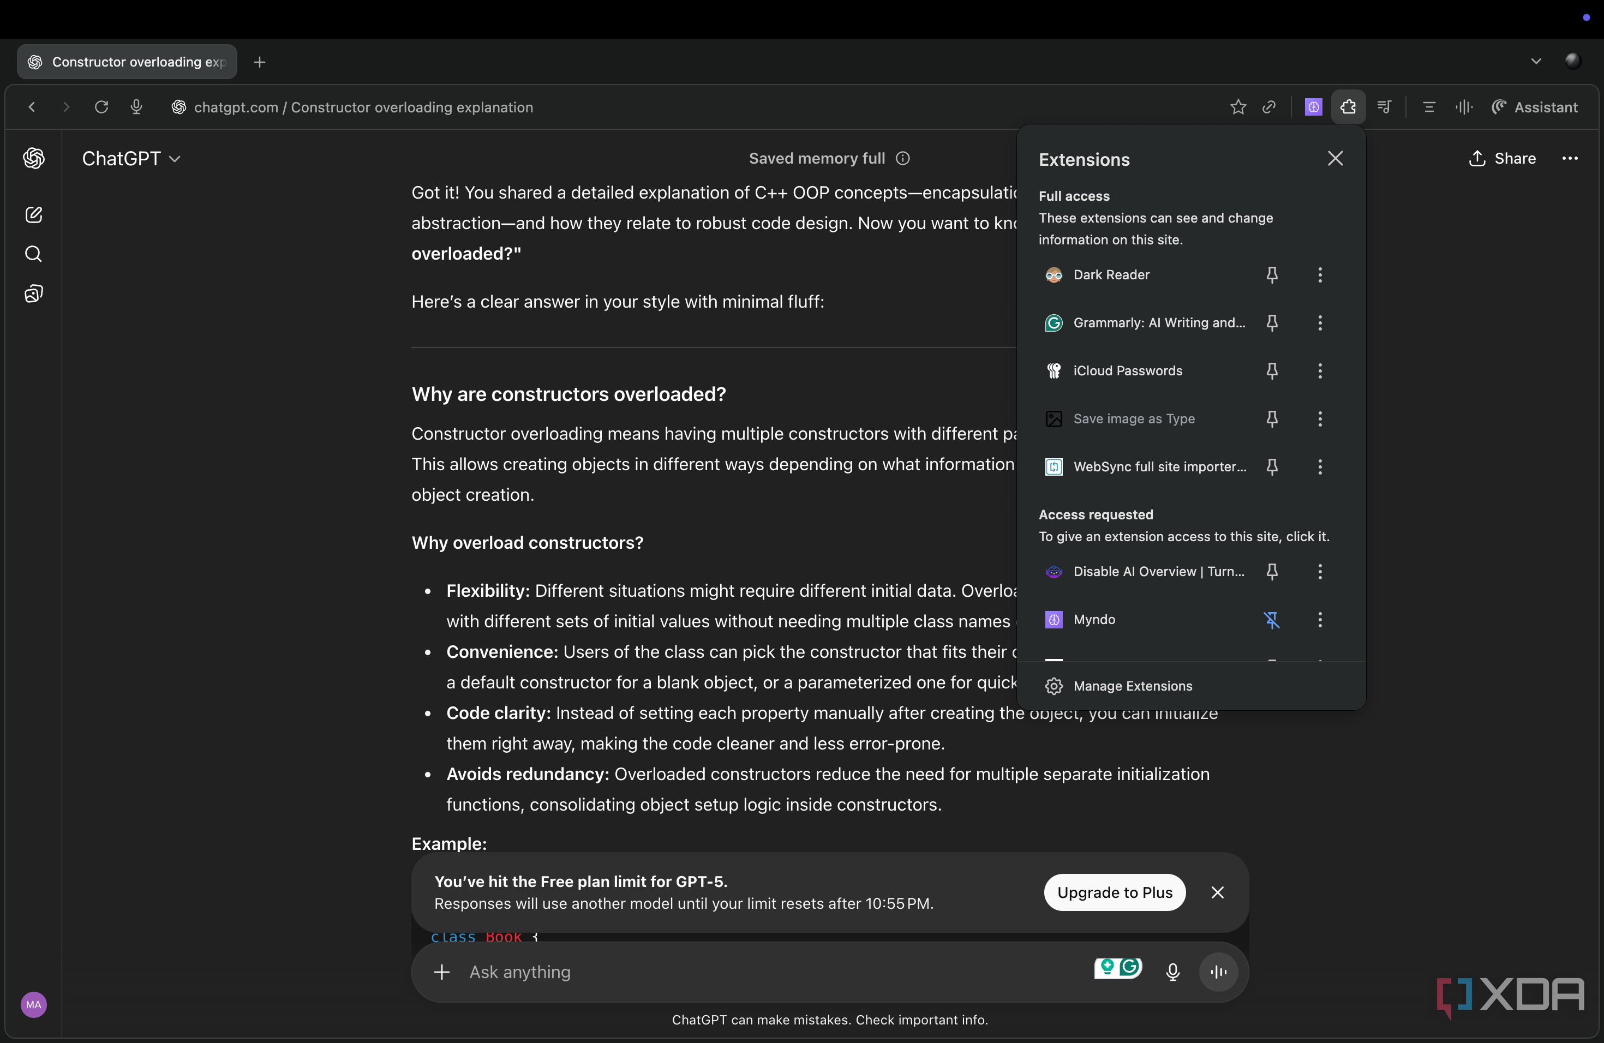The image size is (1604, 1043).
Task: Open more options for Grammarly extension
Action: [x=1320, y=323]
